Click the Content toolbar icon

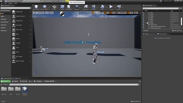click(x=62, y=7)
